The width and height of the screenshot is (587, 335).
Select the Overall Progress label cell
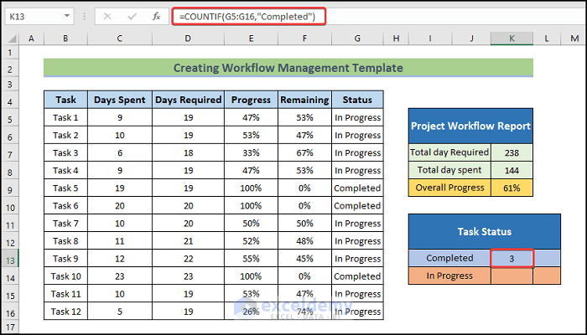click(x=449, y=188)
